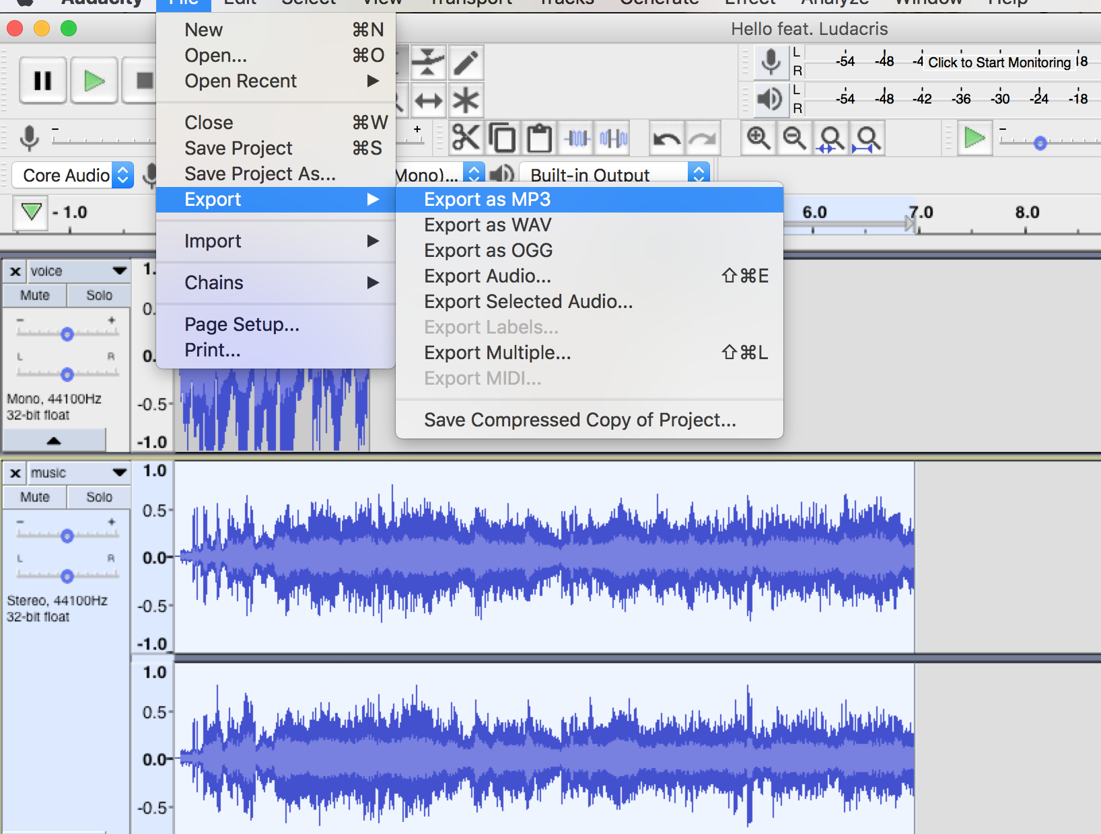
Task: Click the timeline quick-play green triangle
Action: pos(31,213)
